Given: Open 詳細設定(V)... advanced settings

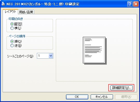Looking at the screenshot, I should coord(122,88).
